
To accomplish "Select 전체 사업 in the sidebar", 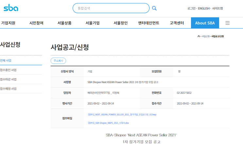I will (x=6, y=61).
